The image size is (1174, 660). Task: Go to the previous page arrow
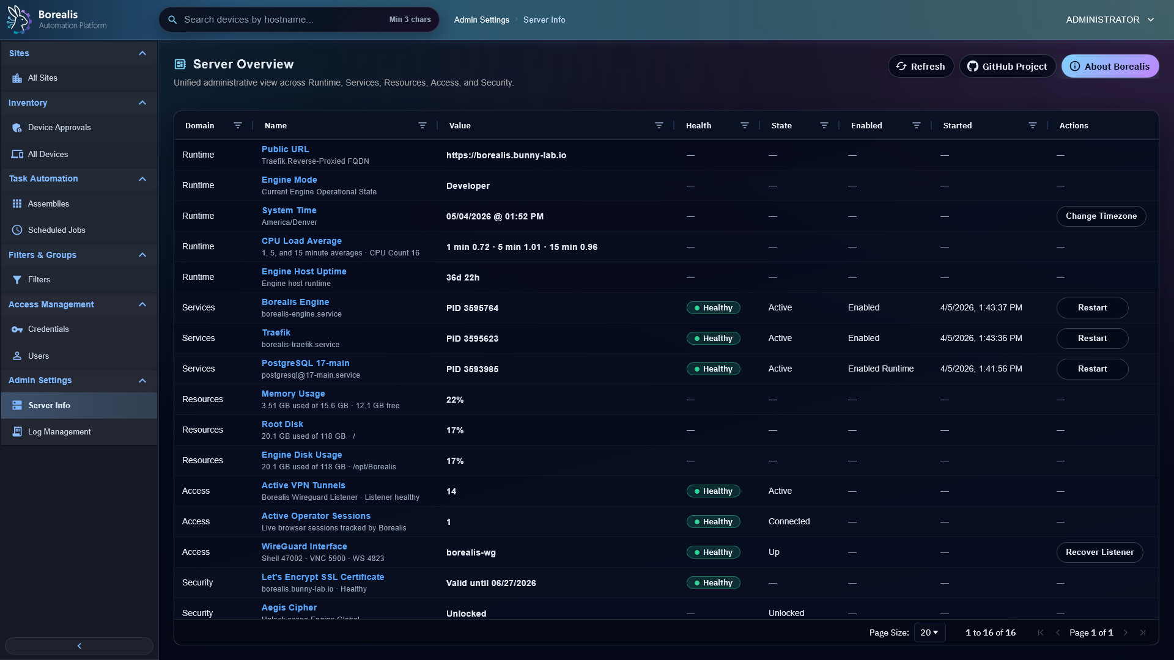point(1058,632)
